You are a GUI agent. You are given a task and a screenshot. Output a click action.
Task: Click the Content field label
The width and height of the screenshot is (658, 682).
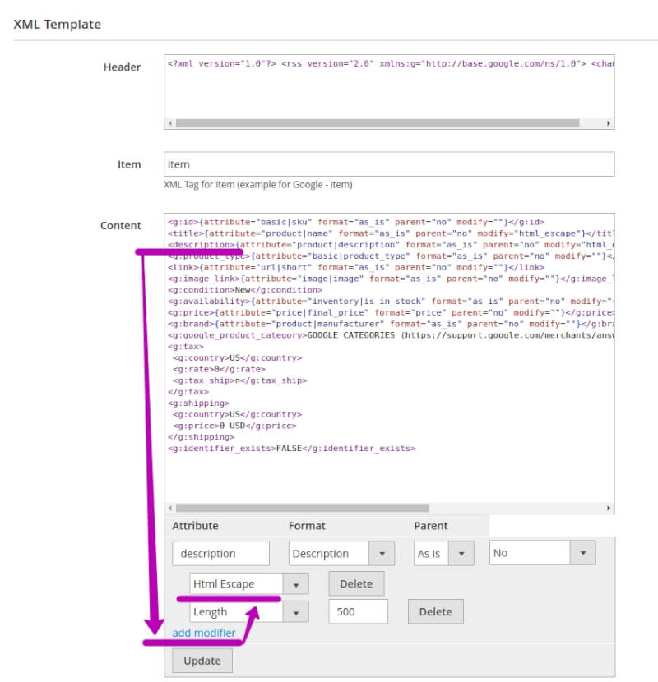click(121, 225)
